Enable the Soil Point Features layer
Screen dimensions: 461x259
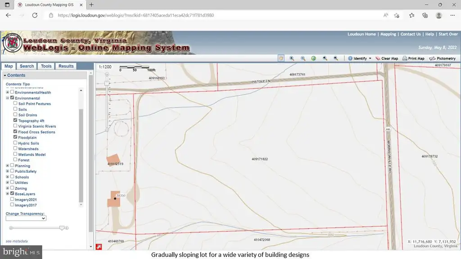(x=15, y=103)
